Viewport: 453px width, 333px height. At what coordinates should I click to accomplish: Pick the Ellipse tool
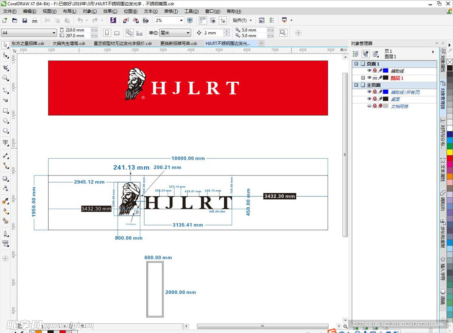point(6,121)
